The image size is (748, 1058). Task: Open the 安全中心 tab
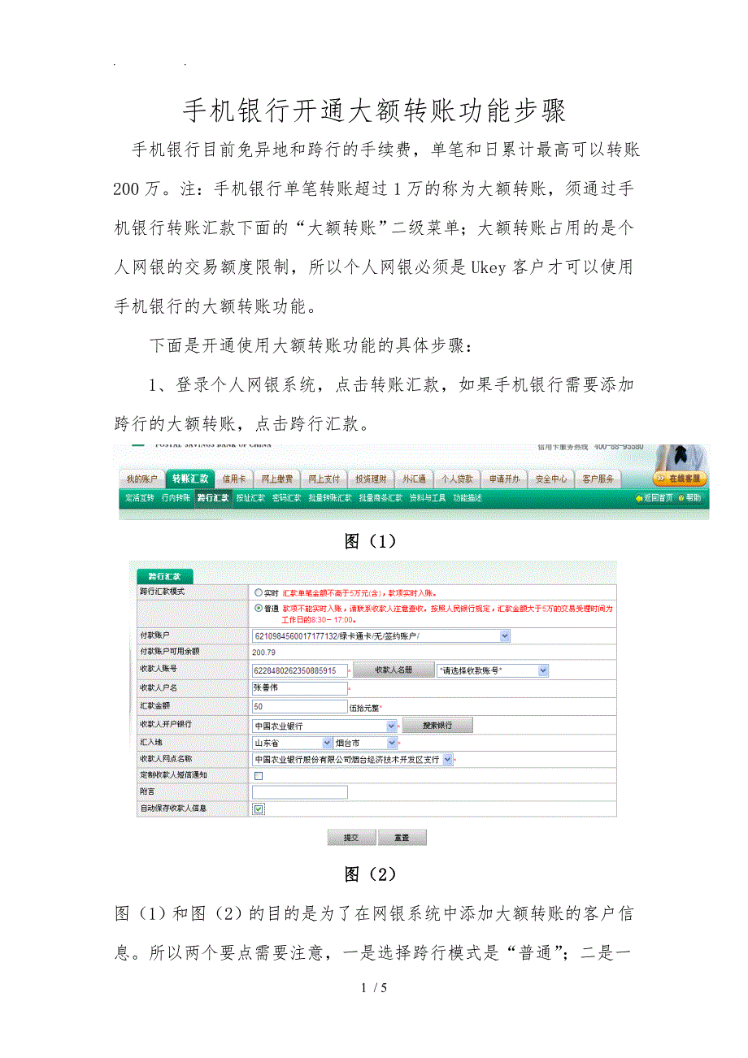click(x=550, y=479)
